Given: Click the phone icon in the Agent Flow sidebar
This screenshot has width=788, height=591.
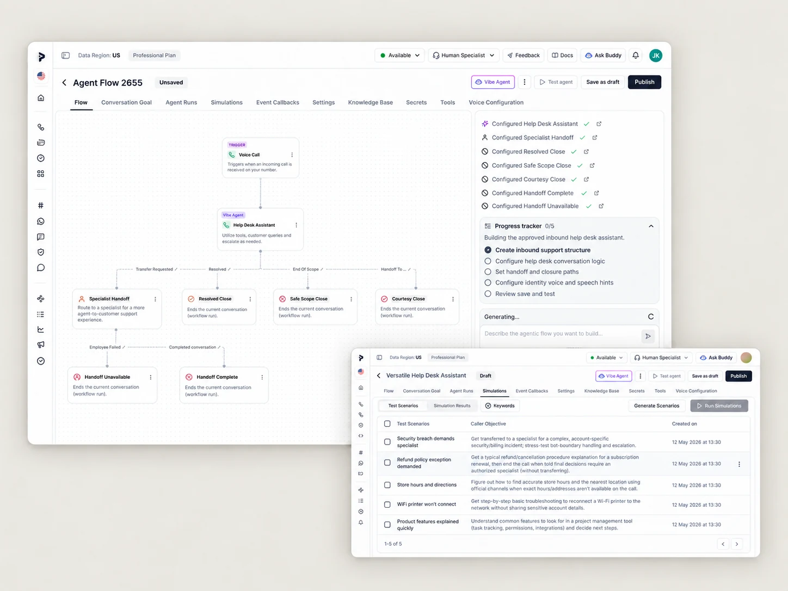Looking at the screenshot, I should (x=41, y=127).
